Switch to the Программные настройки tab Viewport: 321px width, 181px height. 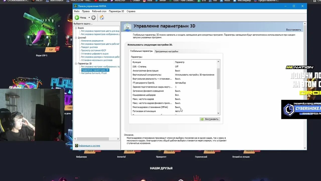(x=167, y=51)
